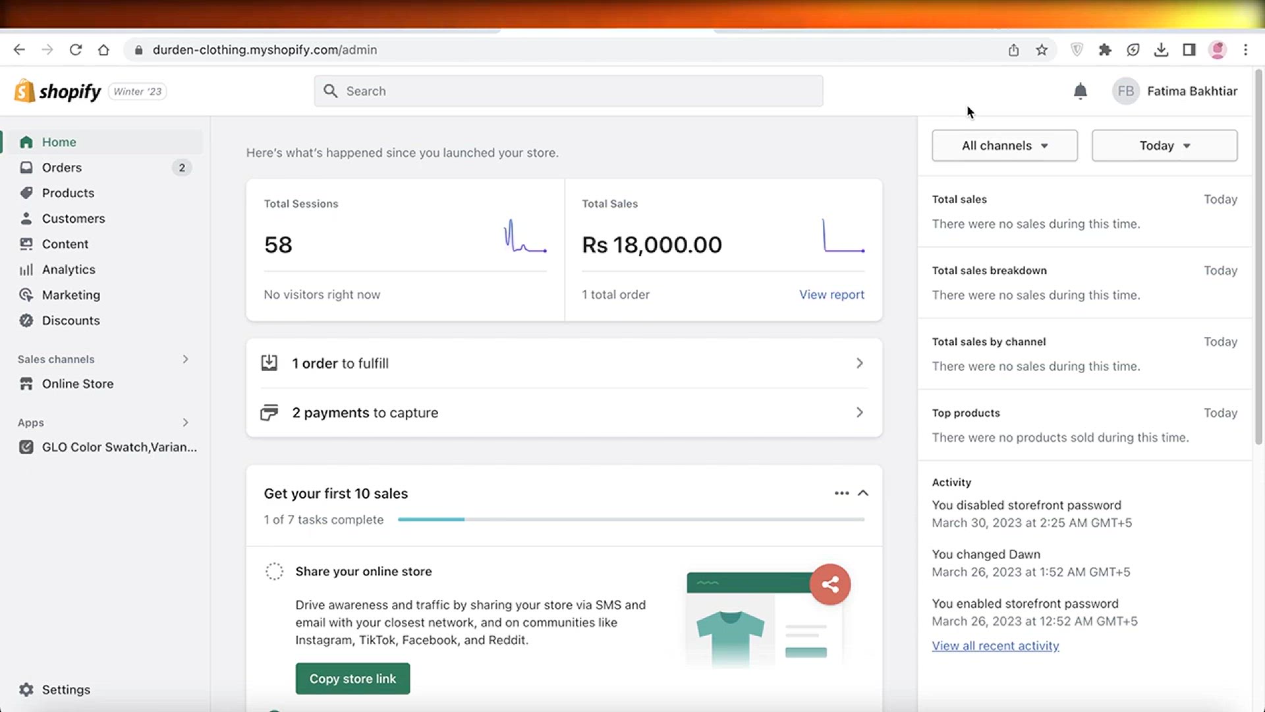The width and height of the screenshot is (1265, 712).
Task: Click the Settings gear icon
Action: 26,690
